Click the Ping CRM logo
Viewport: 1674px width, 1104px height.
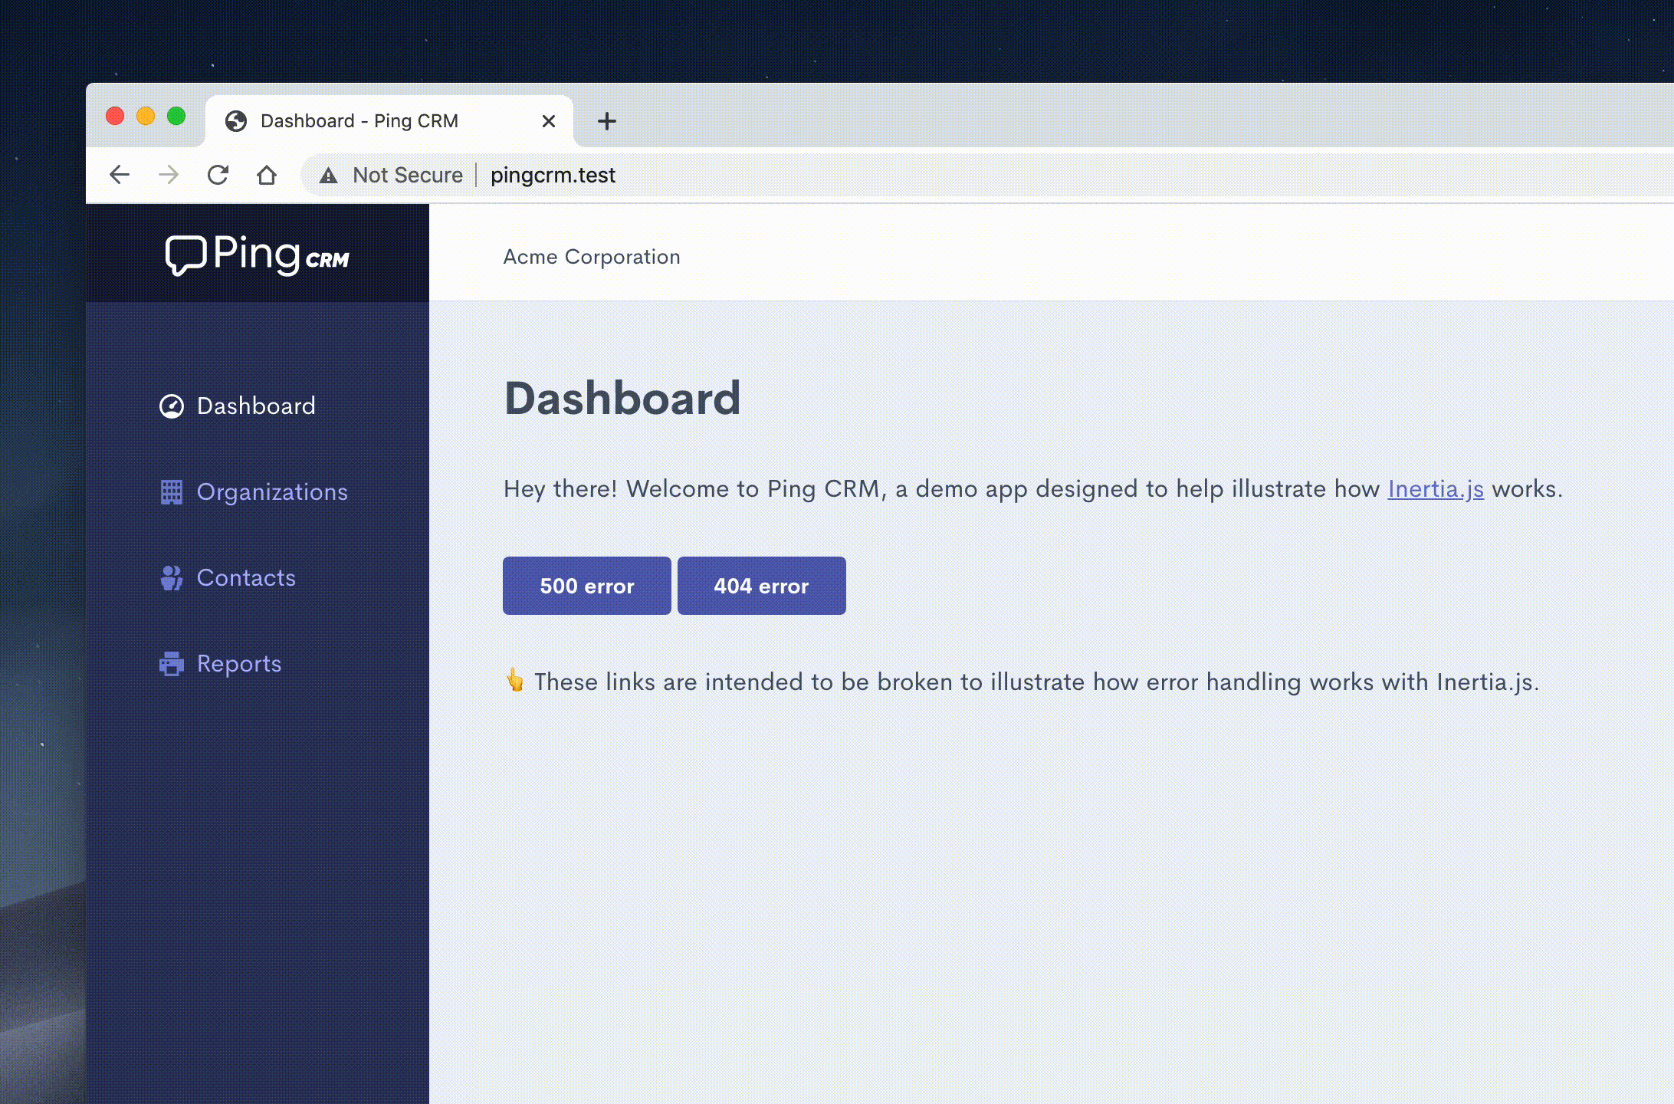click(x=257, y=255)
